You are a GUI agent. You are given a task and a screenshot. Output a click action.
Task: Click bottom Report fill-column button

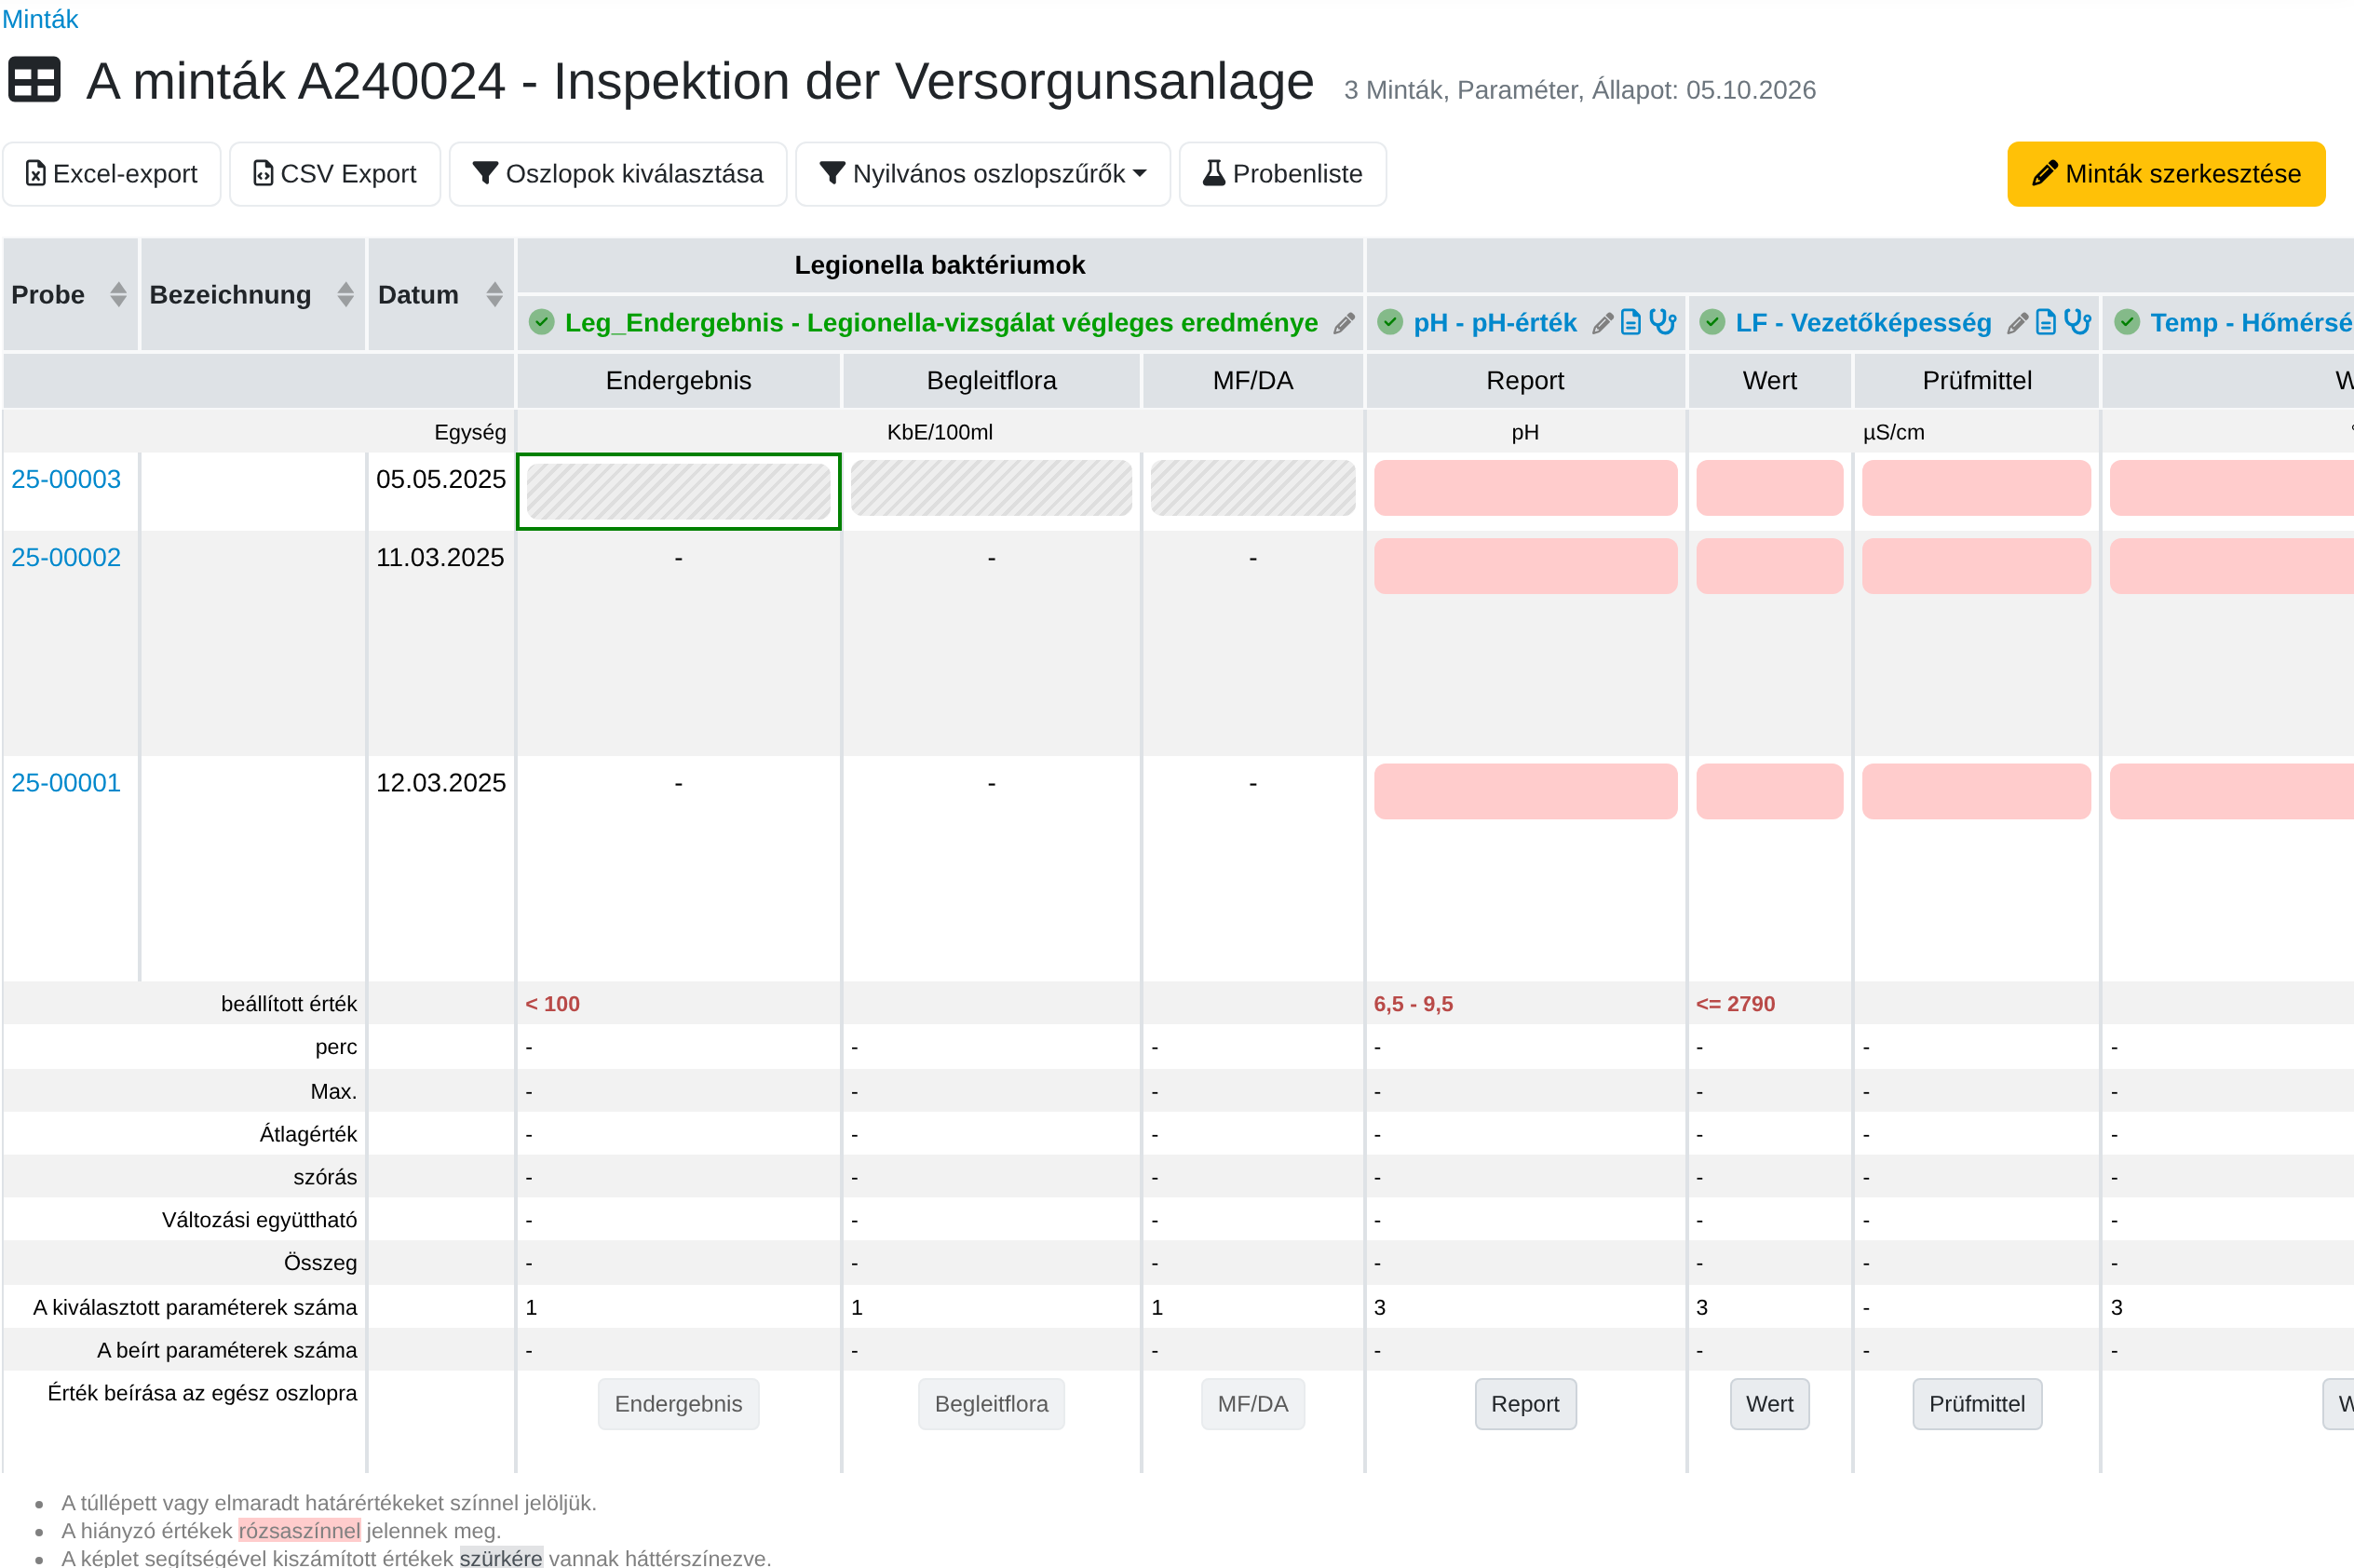(1526, 1405)
